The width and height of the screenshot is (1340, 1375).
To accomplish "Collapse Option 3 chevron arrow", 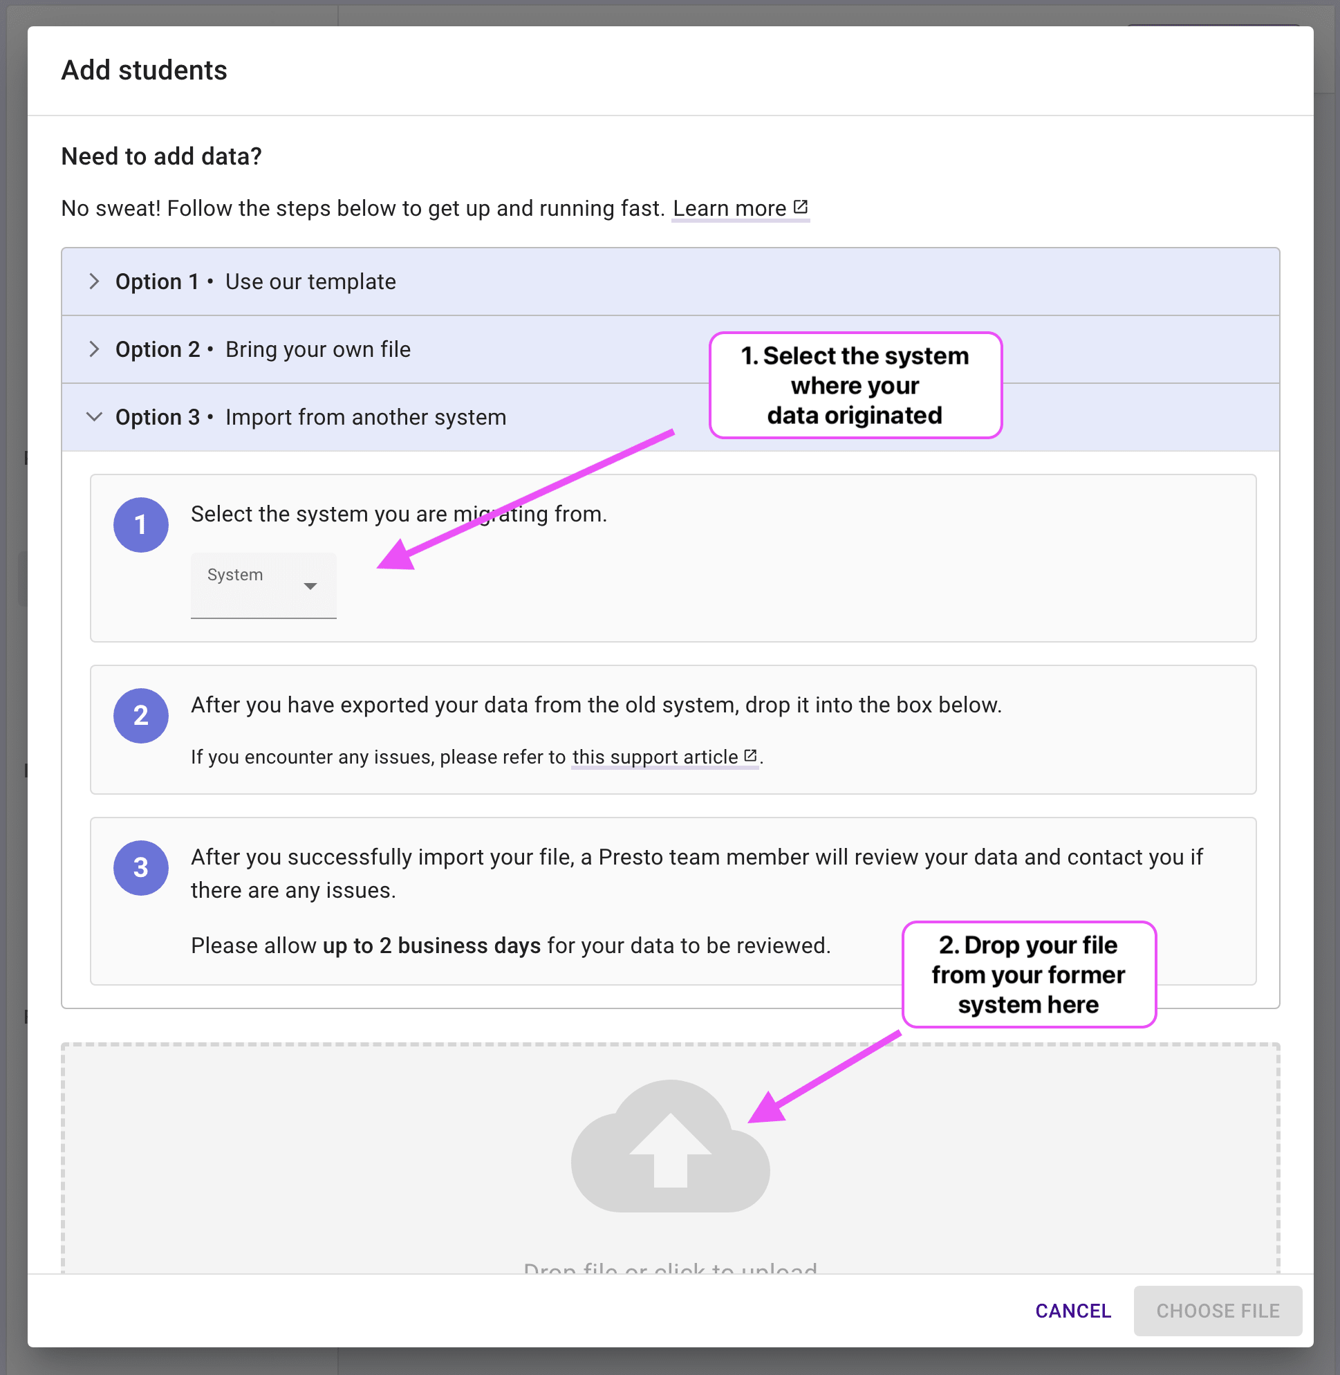I will click(x=94, y=417).
